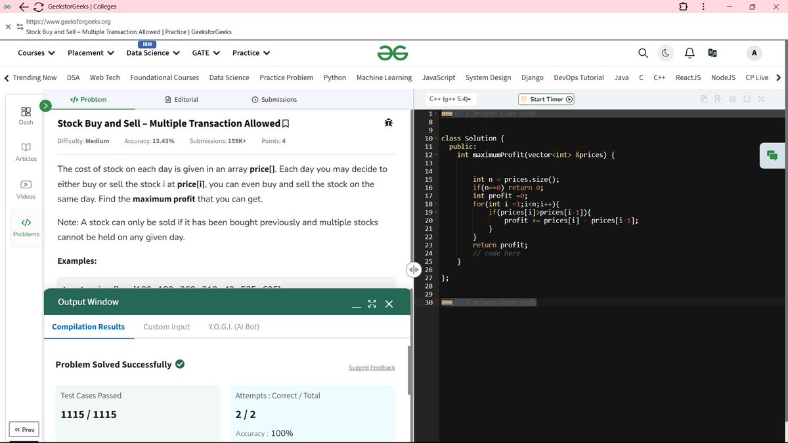Switch to the Submissions tab
The height and width of the screenshot is (443, 788).
click(274, 100)
